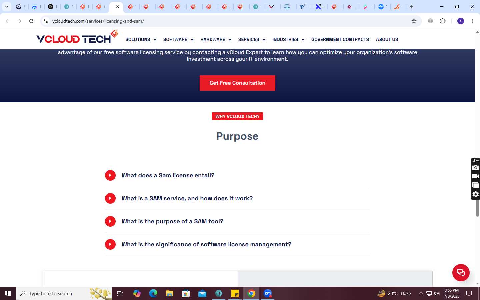Image resolution: width=480 pixels, height=300 pixels.
Task: Expand 'What is a SAM service' arrow icon
Action: click(x=110, y=198)
